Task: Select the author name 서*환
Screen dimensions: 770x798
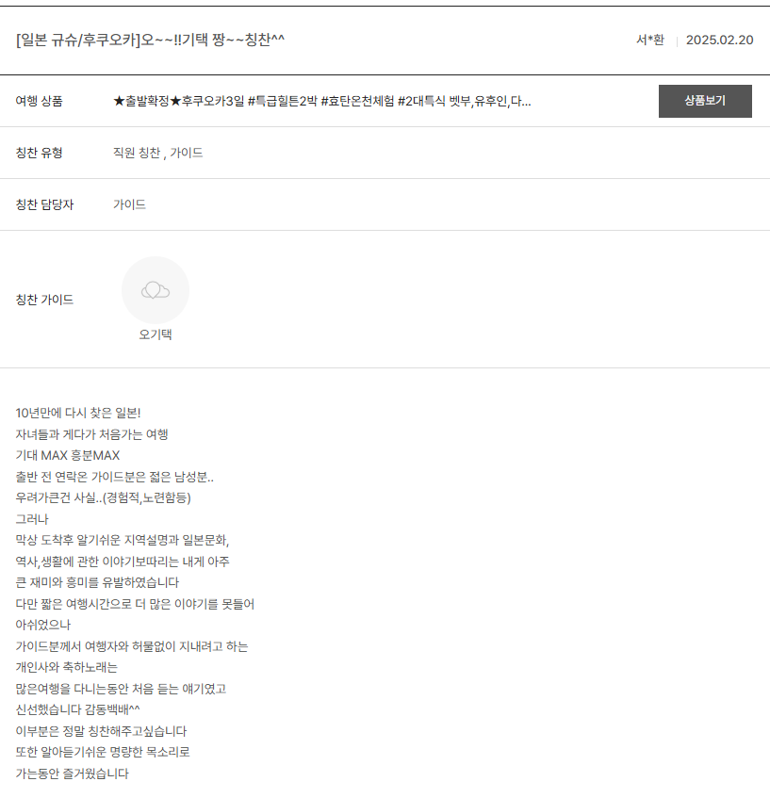Action: coord(650,40)
